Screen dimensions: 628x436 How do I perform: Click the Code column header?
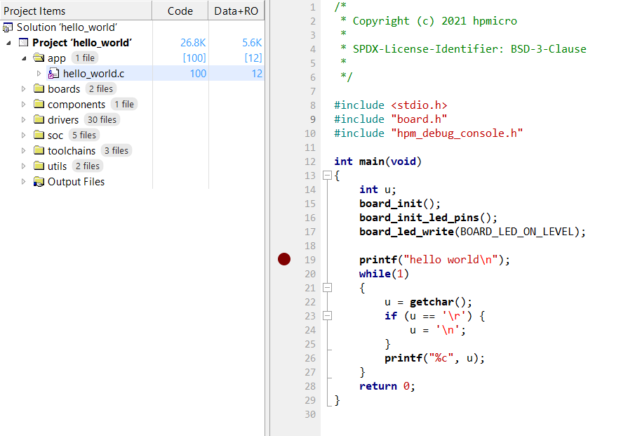pos(180,11)
